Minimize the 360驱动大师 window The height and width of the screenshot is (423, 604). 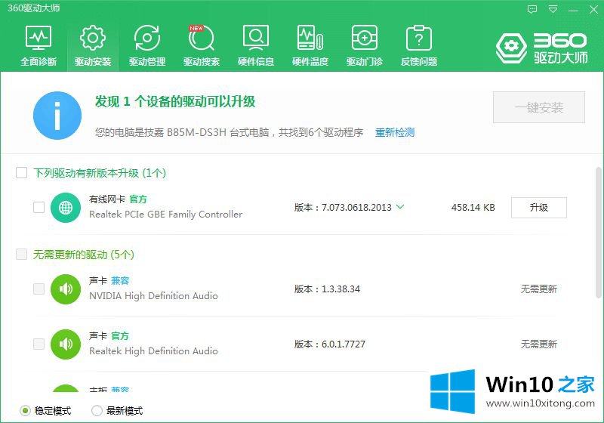pos(573,10)
